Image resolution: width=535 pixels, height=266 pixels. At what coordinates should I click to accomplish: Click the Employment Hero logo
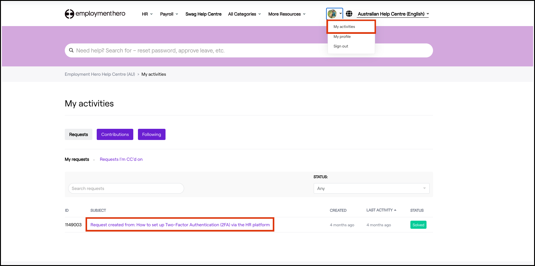(x=95, y=14)
